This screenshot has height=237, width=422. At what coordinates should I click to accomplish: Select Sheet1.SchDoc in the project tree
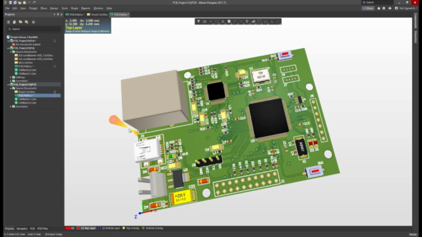click(x=26, y=92)
